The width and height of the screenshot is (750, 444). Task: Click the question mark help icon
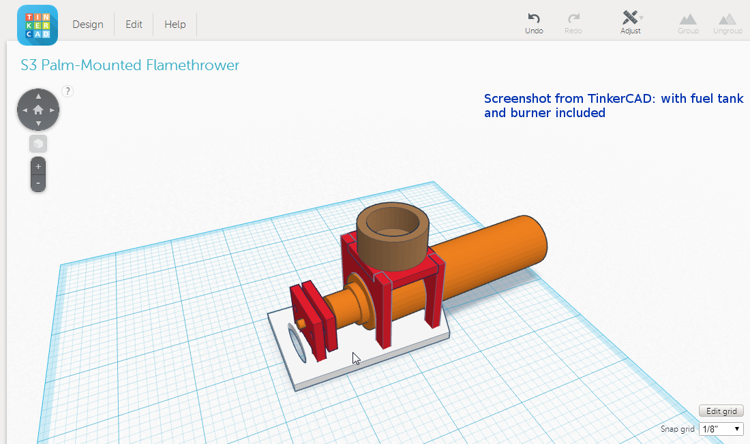pos(67,91)
